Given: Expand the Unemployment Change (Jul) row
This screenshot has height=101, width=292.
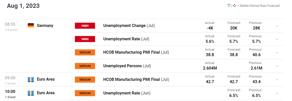Looking at the screenshot, I should point(277,26).
